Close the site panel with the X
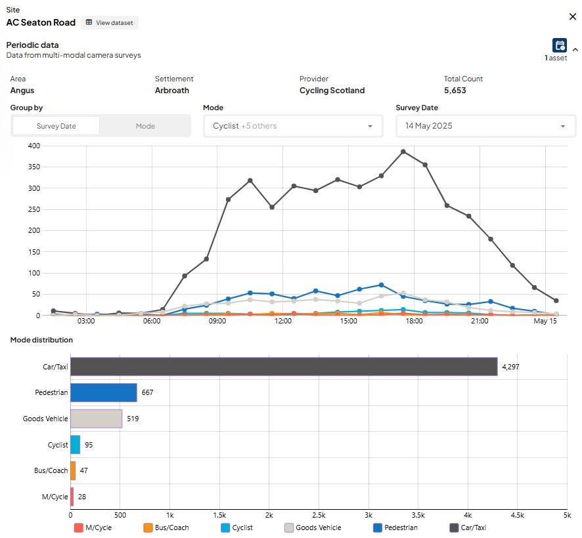This screenshot has width=582, height=538. coord(572,16)
